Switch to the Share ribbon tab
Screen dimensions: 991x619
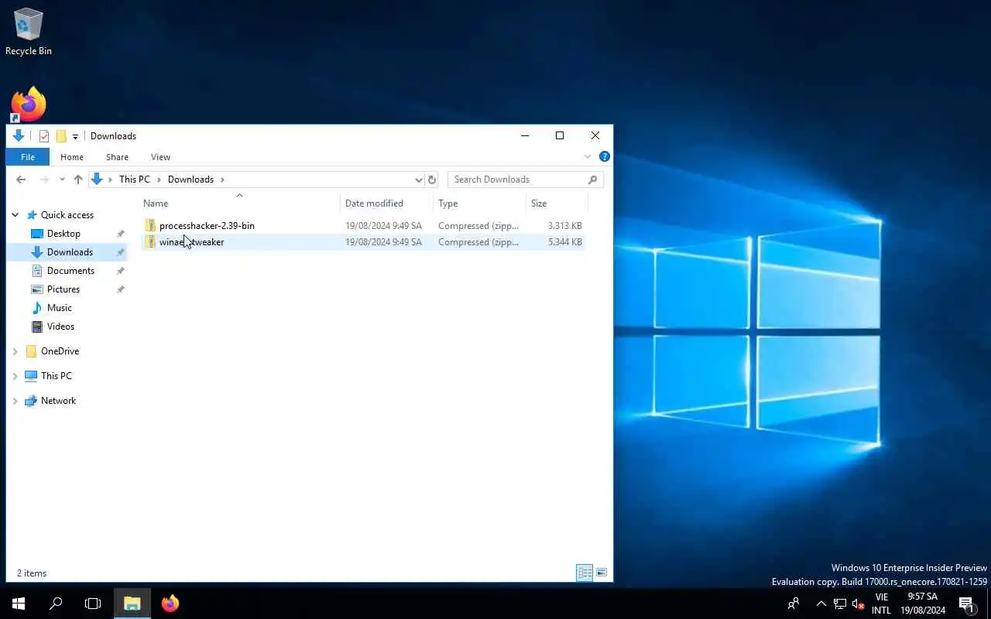coord(117,157)
